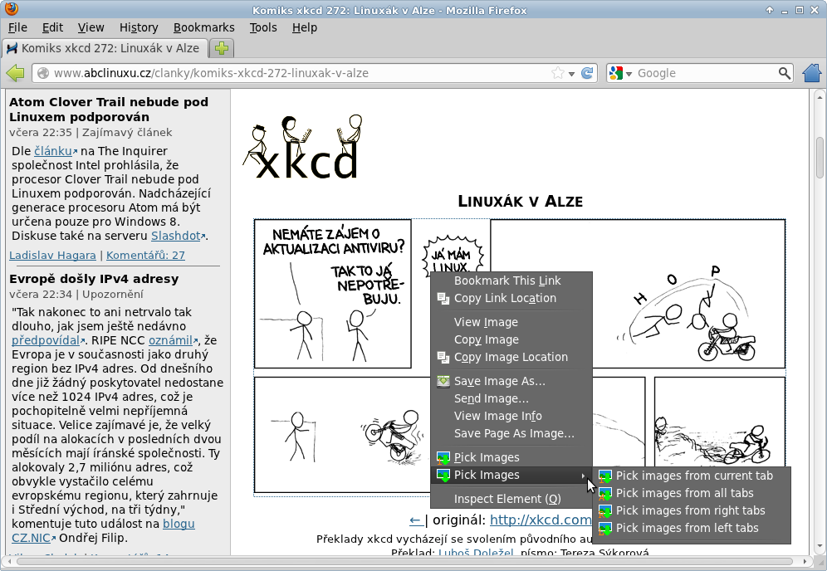Image resolution: width=827 pixels, height=571 pixels.
Task: Select Pick images from left tabs
Action: [x=692, y=528]
